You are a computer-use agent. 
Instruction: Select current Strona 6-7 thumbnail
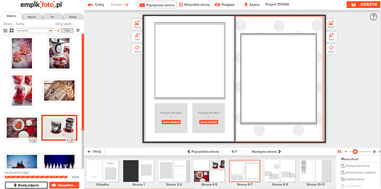pos(245,171)
